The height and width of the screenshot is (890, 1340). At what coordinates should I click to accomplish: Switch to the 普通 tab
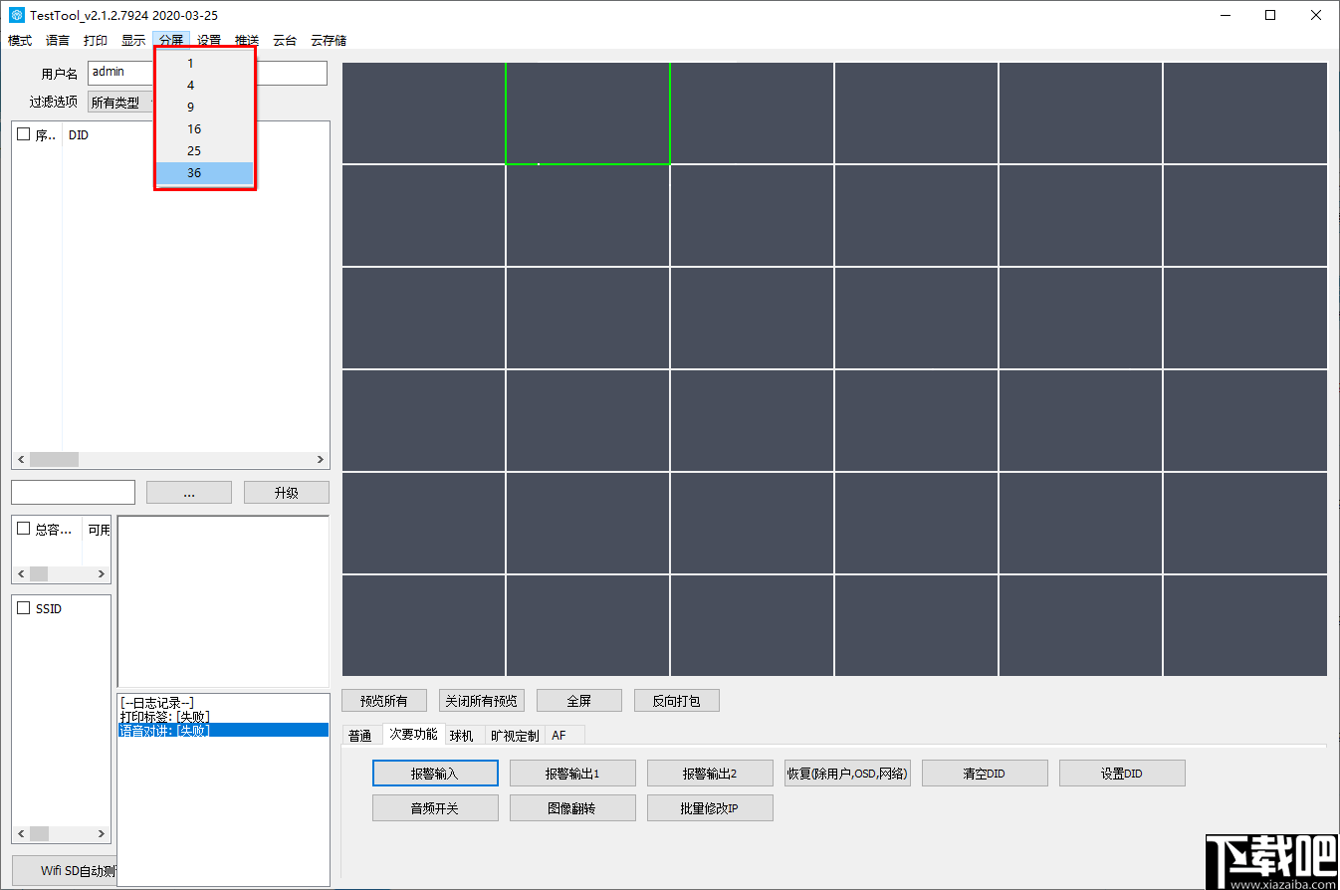click(361, 734)
